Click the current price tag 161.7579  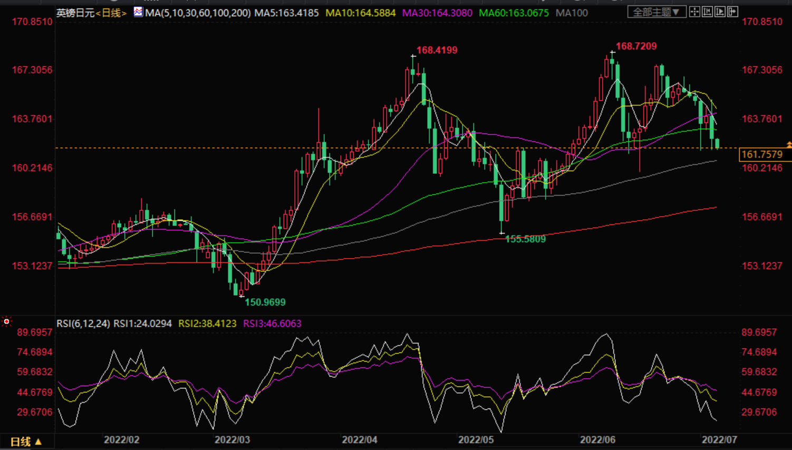[x=762, y=154]
